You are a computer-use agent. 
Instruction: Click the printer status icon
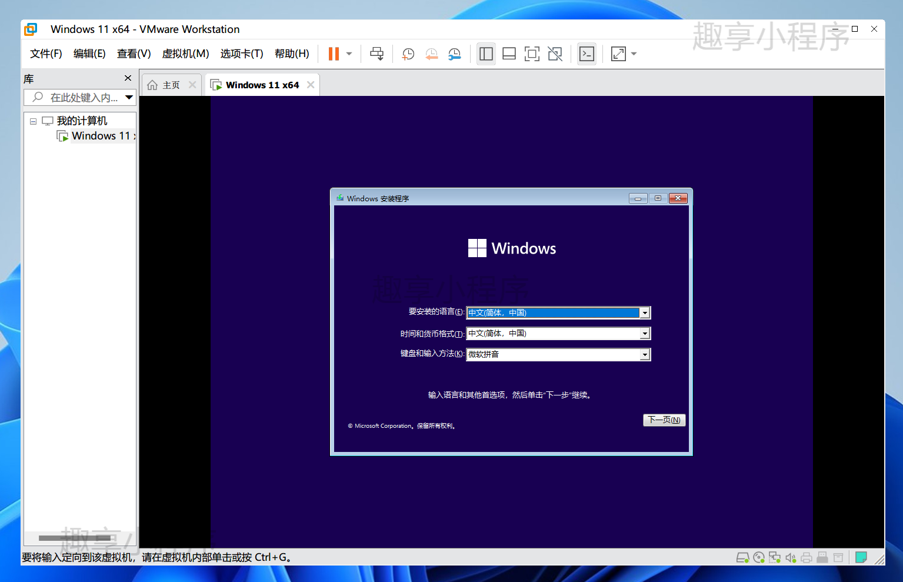click(807, 557)
